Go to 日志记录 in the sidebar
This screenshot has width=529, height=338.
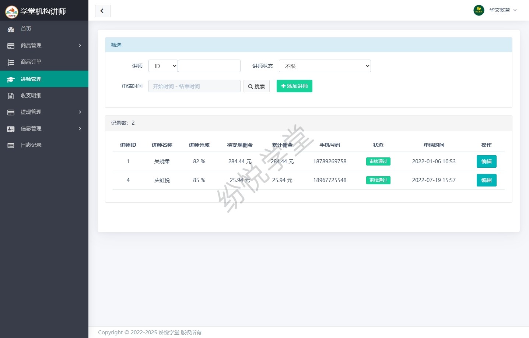pos(31,145)
